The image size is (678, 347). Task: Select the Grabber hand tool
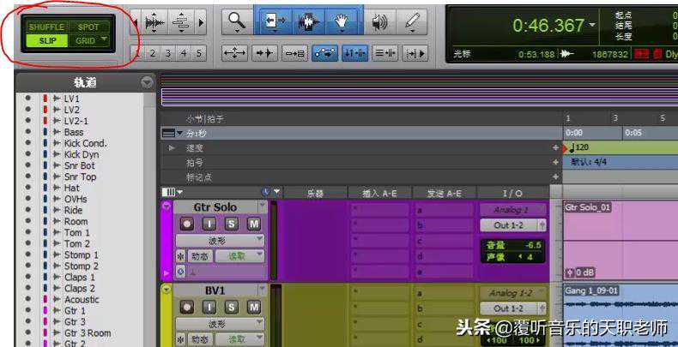[342, 22]
